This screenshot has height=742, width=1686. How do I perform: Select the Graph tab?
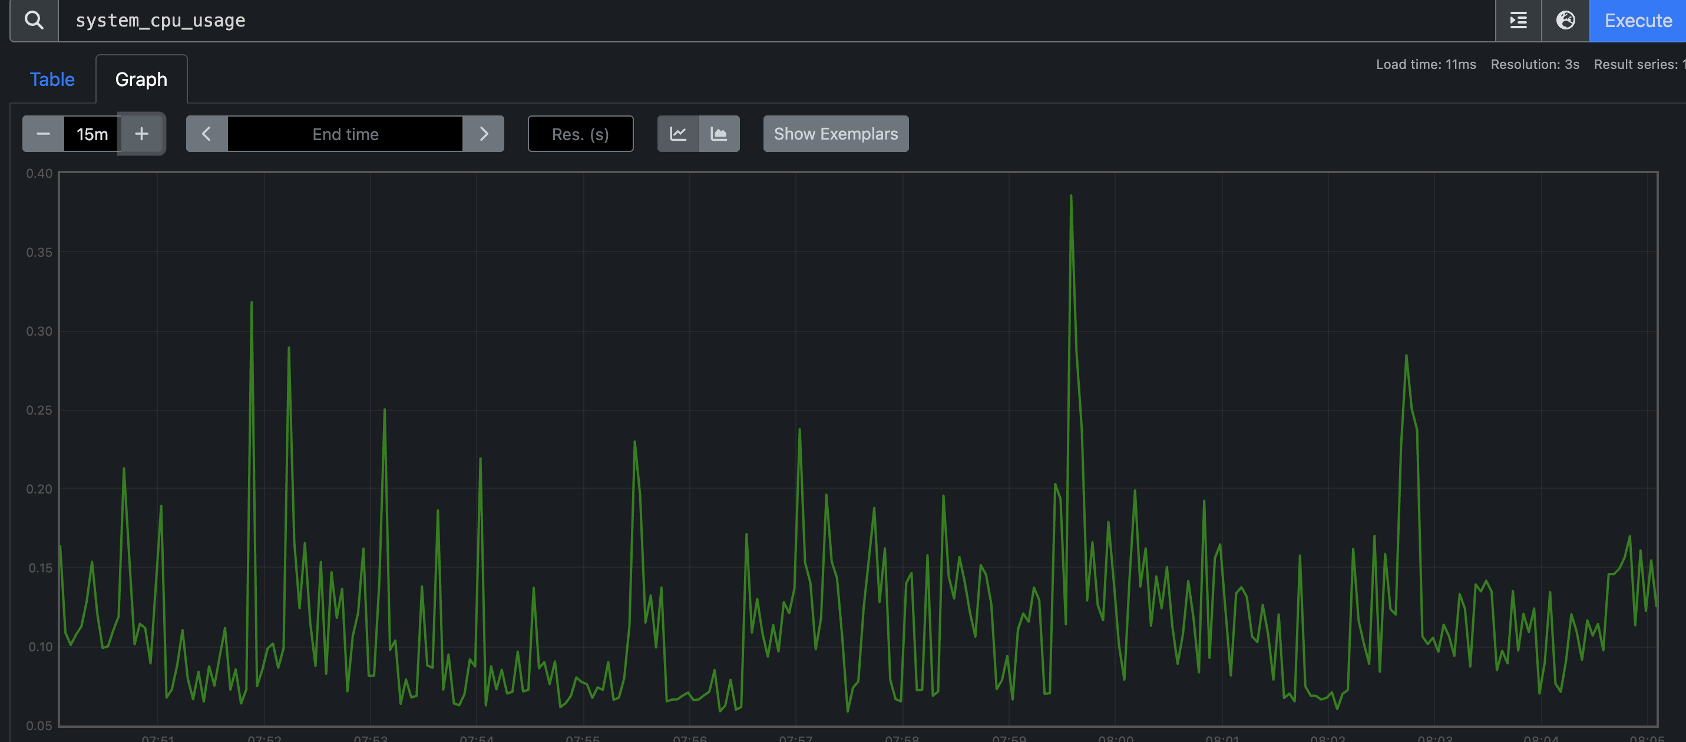(141, 80)
